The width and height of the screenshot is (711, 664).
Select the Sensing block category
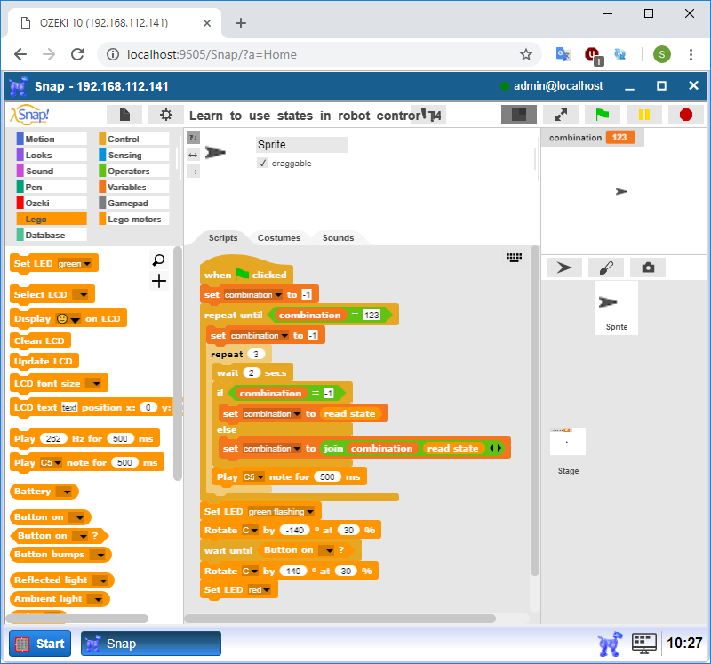(x=134, y=156)
